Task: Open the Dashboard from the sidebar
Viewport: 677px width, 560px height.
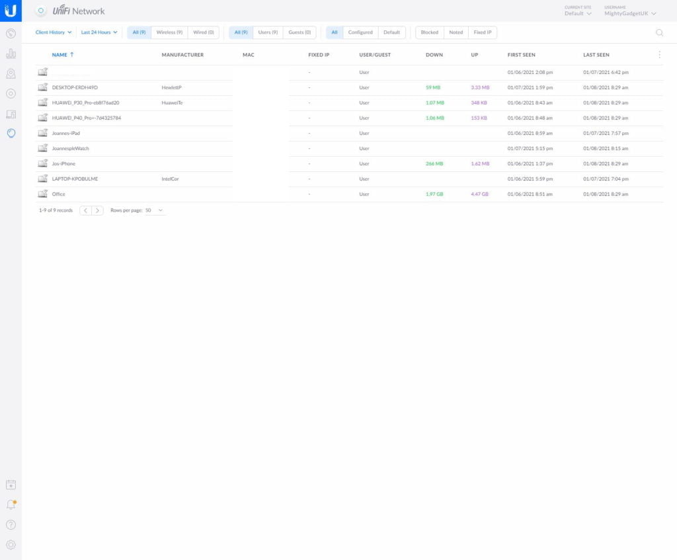Action: pos(11,33)
